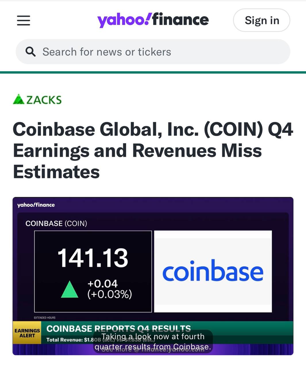Click the search magnifying glass icon

[x=30, y=52]
